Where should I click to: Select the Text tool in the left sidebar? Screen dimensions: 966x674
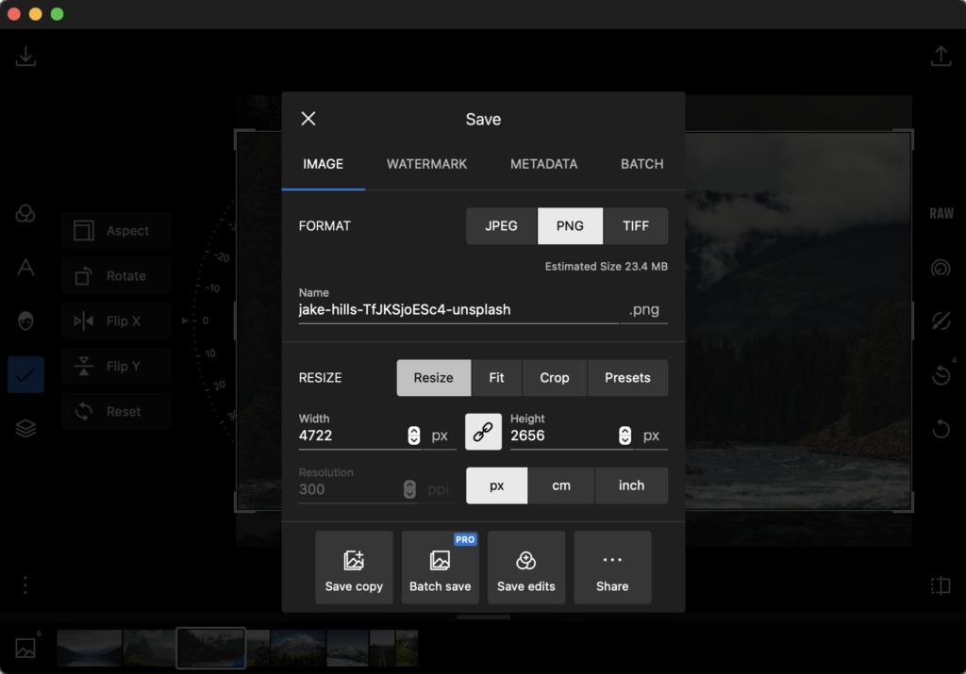pyautogui.click(x=25, y=267)
